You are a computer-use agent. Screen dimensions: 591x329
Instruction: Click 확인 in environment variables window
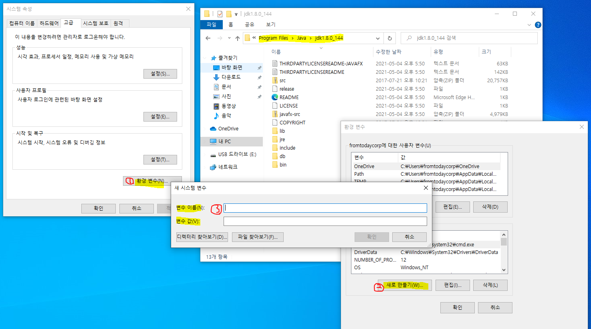(458, 308)
